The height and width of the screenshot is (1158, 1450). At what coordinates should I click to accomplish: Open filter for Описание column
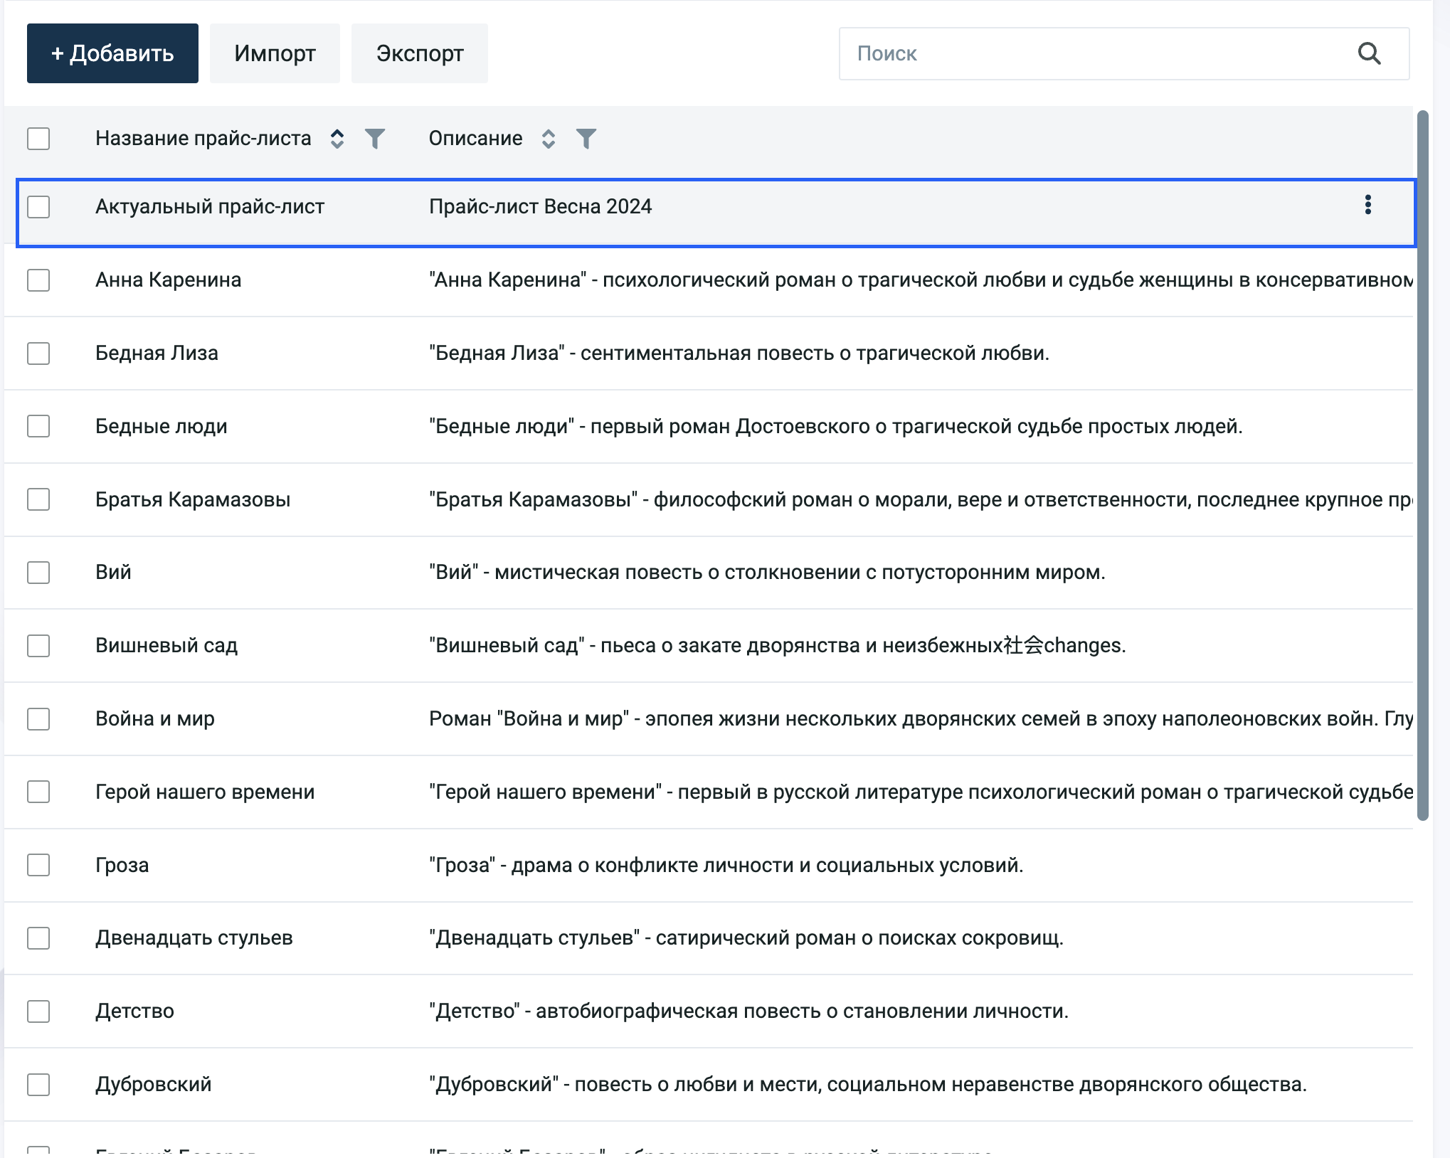[x=586, y=139]
